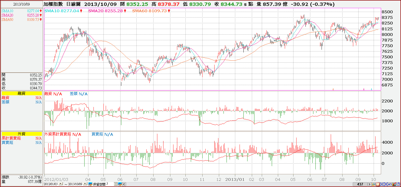Click the reserved space value field
401x187 pixels.
point(110,184)
